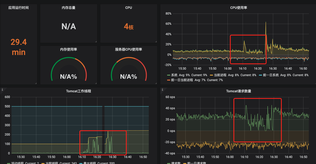This screenshot has height=164, width=316.
Task: Click the 前一日当前进程 Avg: 7% legend value
Action: click(200, 80)
